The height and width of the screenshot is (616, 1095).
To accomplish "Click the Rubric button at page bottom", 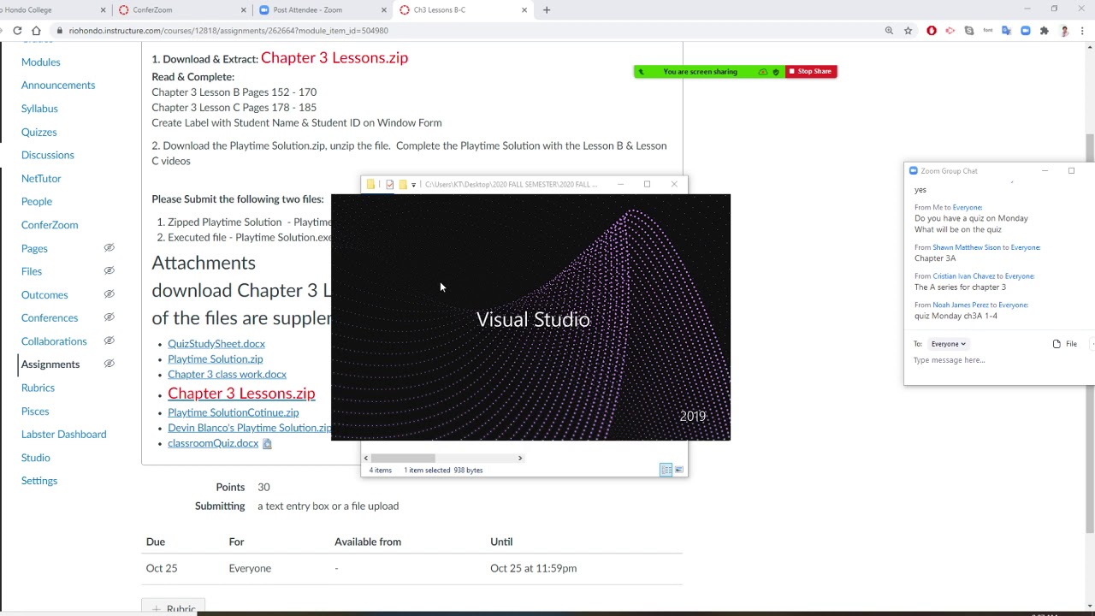I will (174, 608).
